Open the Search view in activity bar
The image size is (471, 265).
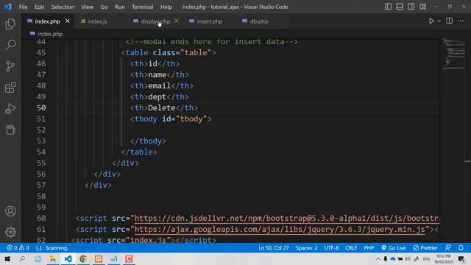click(10, 45)
